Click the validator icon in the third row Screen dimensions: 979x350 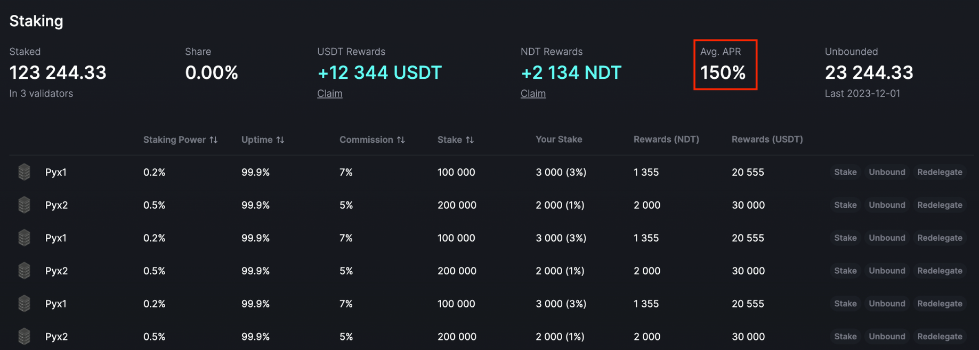point(24,238)
